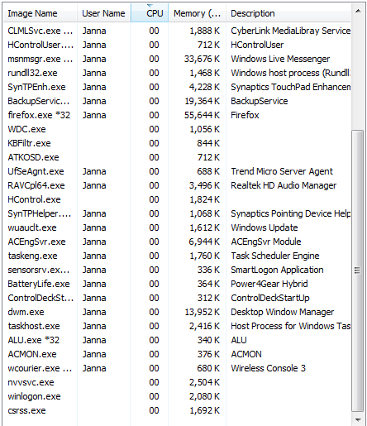Viewport: 367px width, 426px height.
Task: Select the ALU.exe *32 process
Action: pos(177,340)
